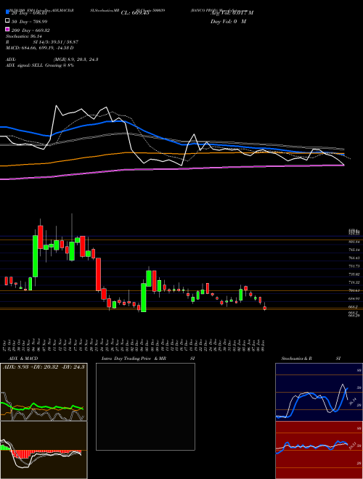
Task: Click the MACD histogram chart with red bars
Action: (44, 450)
